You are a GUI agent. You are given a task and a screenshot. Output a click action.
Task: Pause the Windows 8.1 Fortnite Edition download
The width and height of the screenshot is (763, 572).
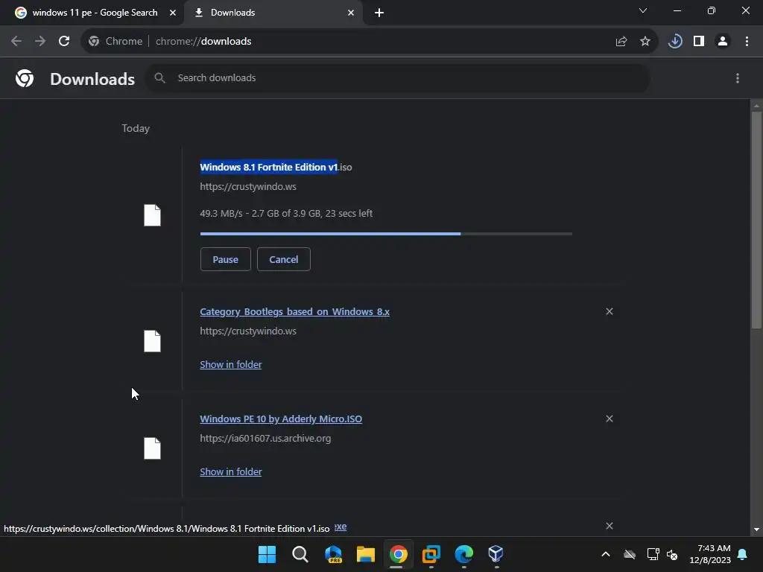point(225,259)
